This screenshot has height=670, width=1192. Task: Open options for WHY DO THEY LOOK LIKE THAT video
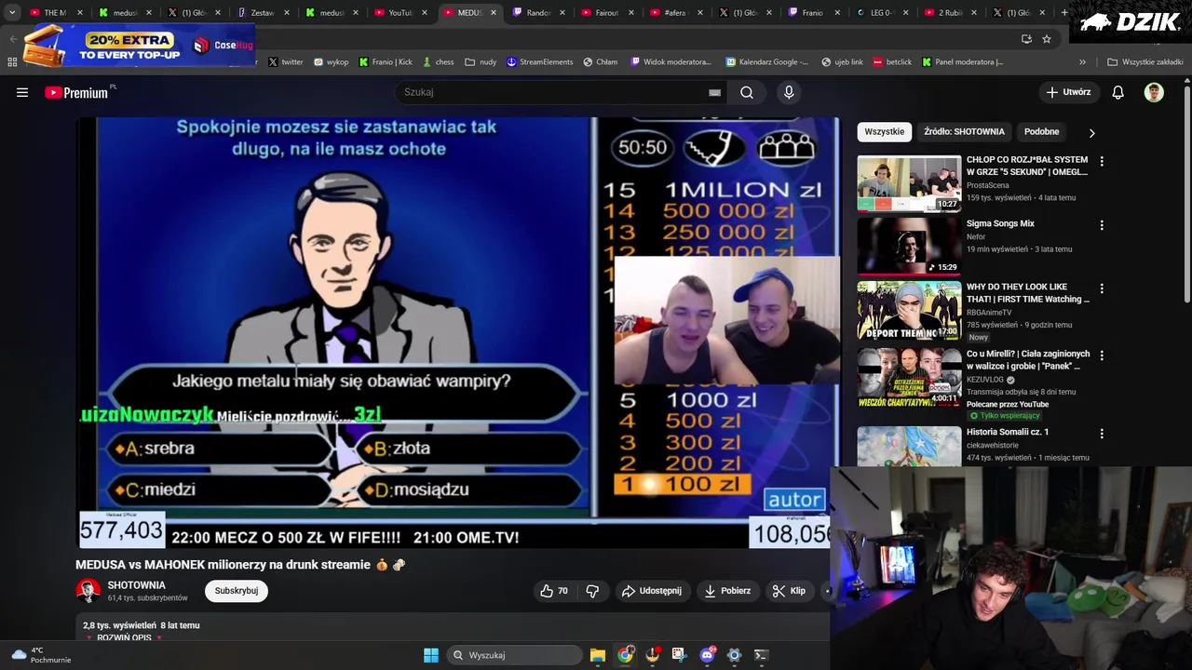tap(1102, 288)
